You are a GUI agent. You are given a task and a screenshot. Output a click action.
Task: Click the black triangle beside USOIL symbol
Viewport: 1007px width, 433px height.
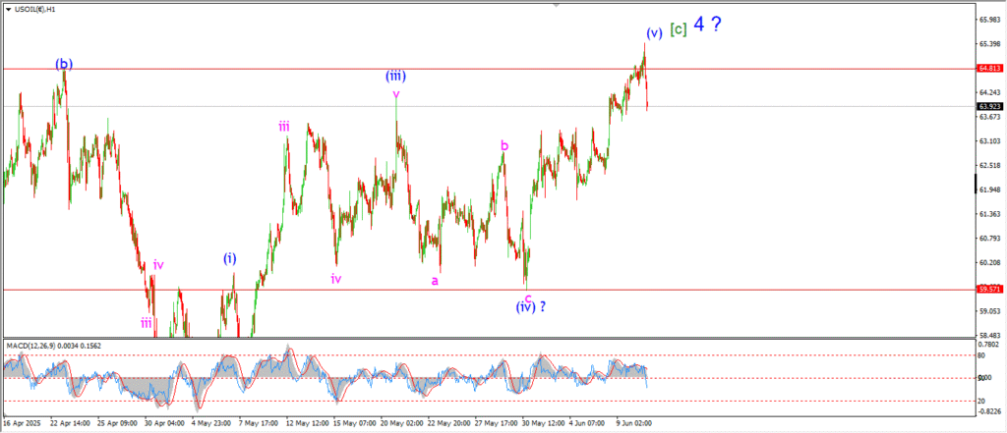coord(7,9)
